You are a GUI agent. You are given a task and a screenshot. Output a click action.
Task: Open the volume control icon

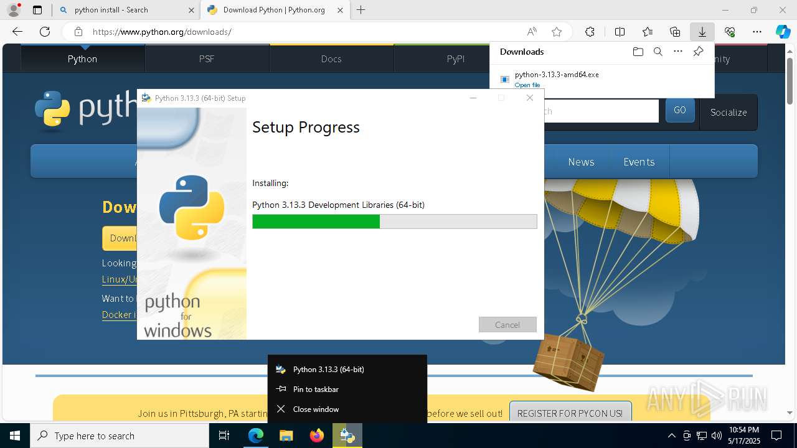tap(717, 436)
